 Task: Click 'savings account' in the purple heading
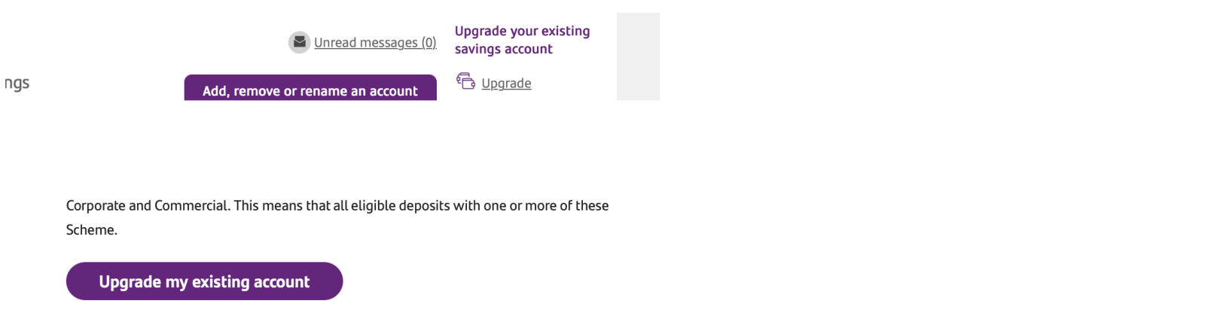click(504, 49)
